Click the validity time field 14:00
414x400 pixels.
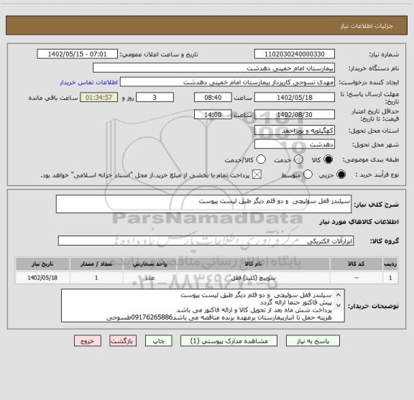point(213,114)
